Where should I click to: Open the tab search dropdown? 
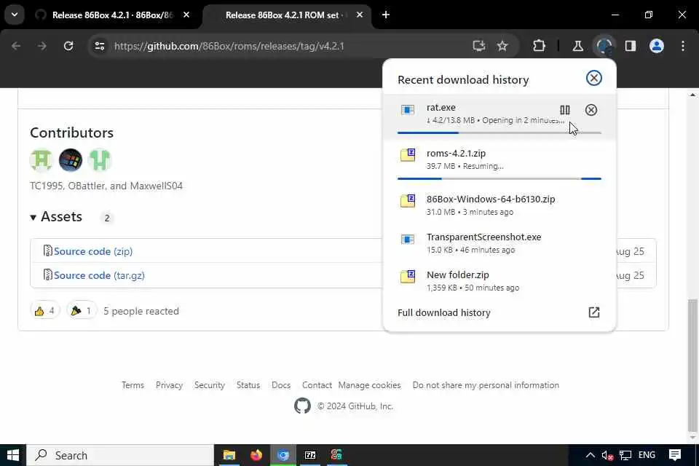tap(15, 15)
